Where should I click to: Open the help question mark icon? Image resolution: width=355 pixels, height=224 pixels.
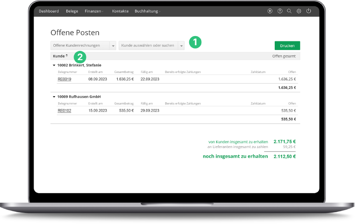pyautogui.click(x=280, y=11)
